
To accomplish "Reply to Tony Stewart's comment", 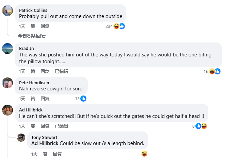I will click(57, 154).
